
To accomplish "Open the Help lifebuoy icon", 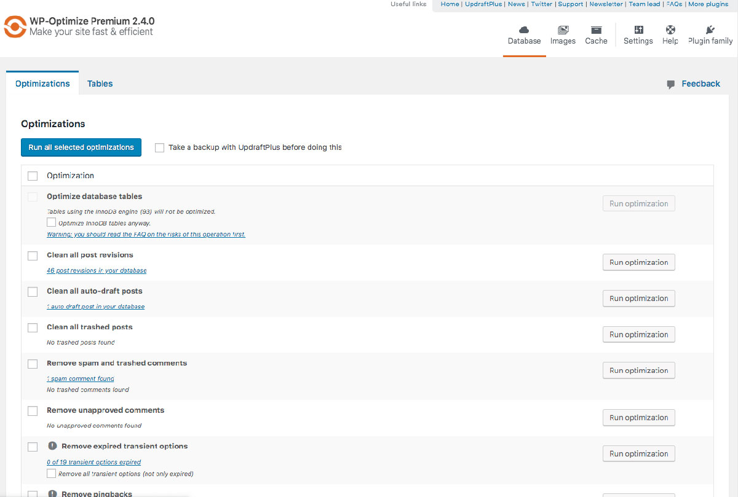I will pyautogui.click(x=670, y=29).
